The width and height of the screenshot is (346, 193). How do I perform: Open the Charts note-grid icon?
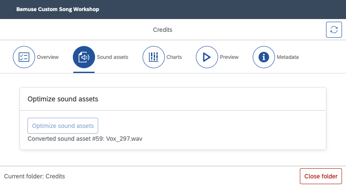(153, 57)
